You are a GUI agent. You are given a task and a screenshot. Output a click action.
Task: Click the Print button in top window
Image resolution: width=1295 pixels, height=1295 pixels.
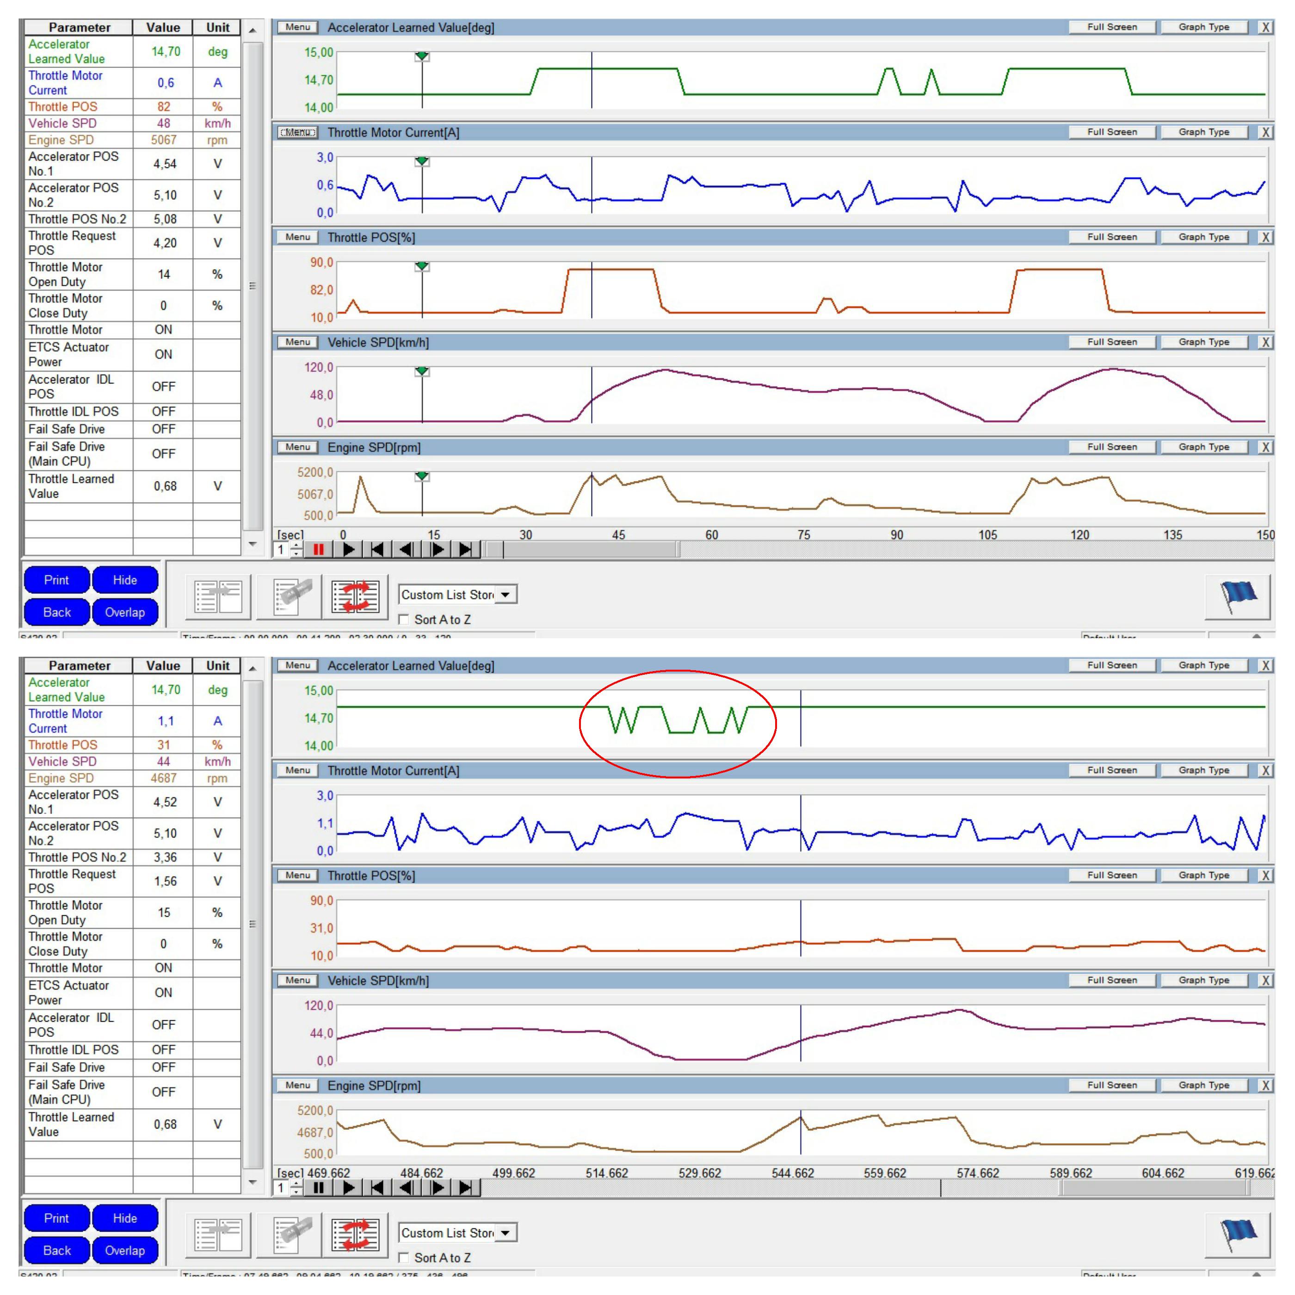56,580
